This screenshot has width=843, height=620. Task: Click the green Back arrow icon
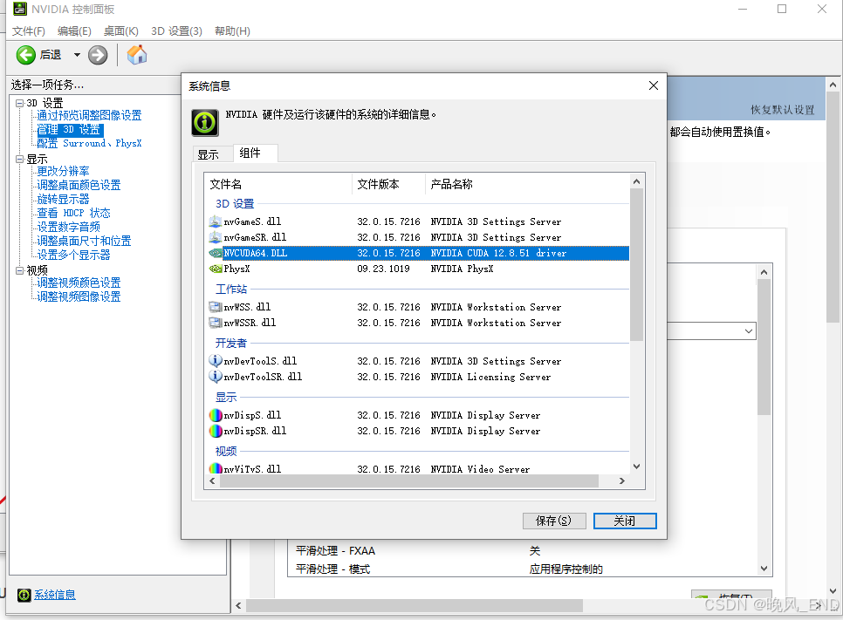click(x=25, y=55)
